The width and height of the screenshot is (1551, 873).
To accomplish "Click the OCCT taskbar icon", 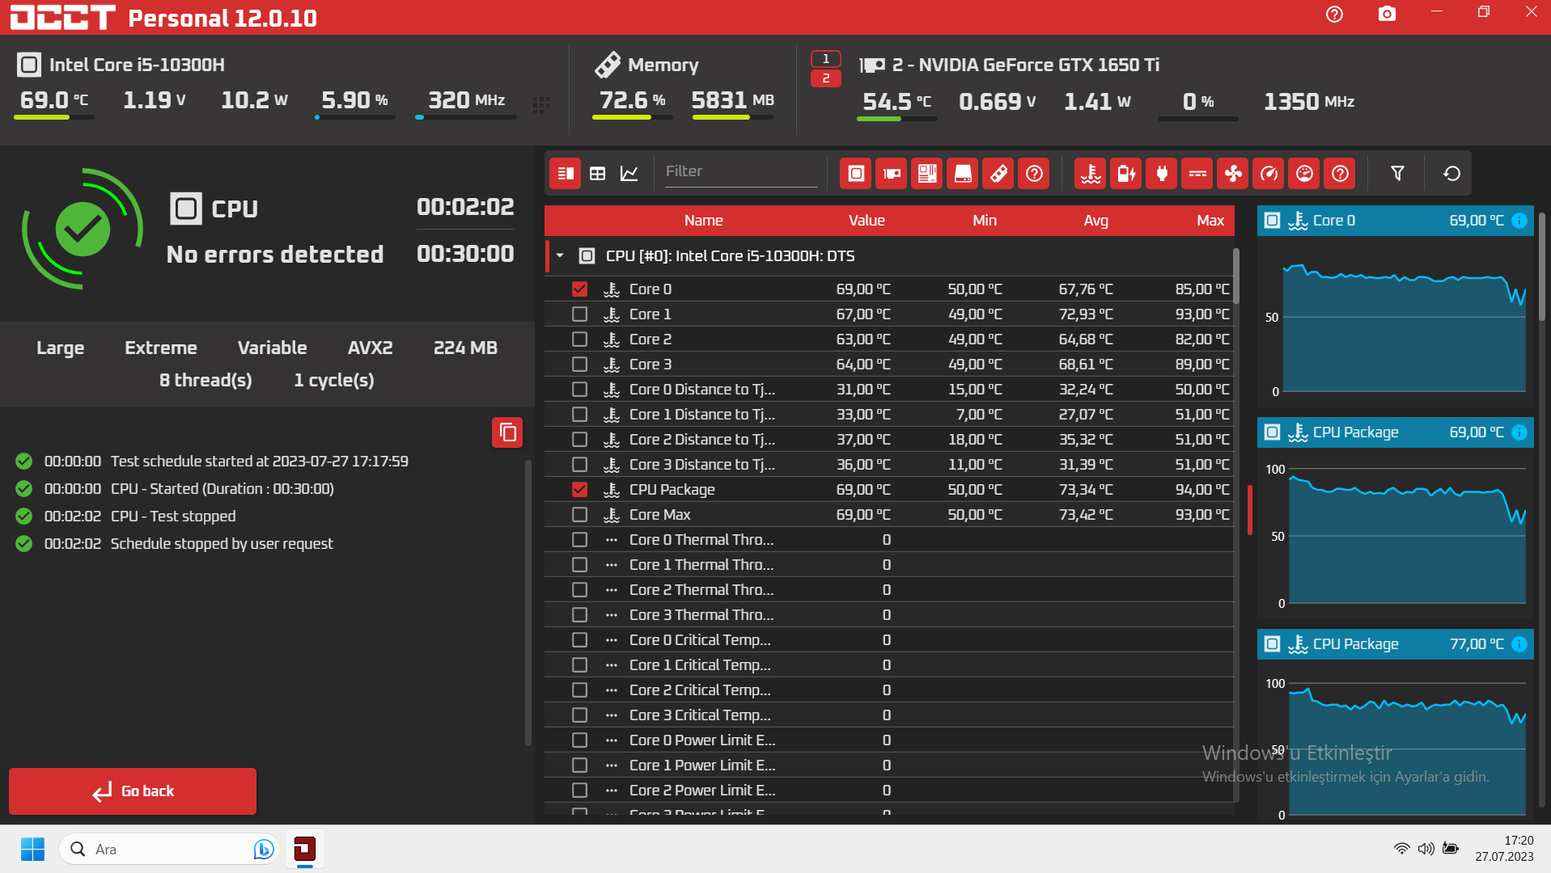I will [x=304, y=849].
